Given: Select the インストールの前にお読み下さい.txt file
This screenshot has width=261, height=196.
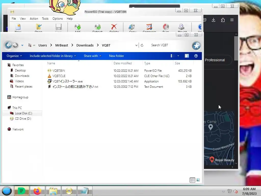Looking at the screenshot, I should pos(75,87).
